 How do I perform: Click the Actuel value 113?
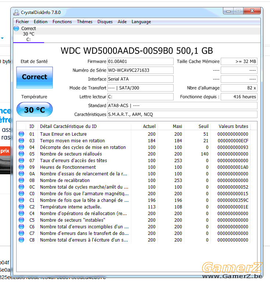click(x=152, y=207)
